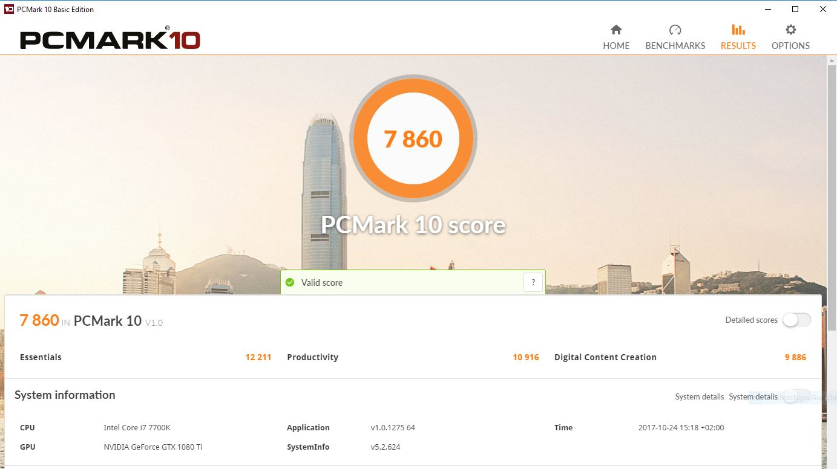Click the System information heading
Viewport: 837px width, 469px height.
pyautogui.click(x=65, y=395)
